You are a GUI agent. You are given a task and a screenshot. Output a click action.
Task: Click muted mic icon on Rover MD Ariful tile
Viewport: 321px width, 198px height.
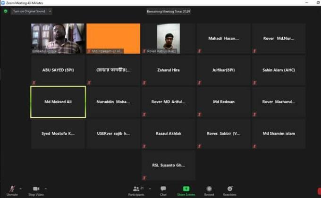pyautogui.click(x=144, y=115)
